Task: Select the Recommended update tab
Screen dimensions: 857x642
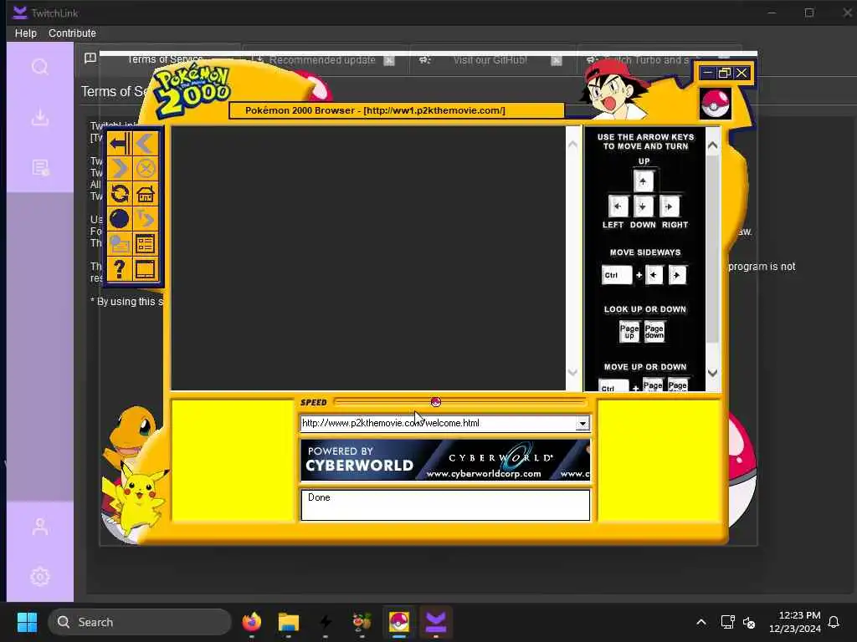Action: pos(322,60)
